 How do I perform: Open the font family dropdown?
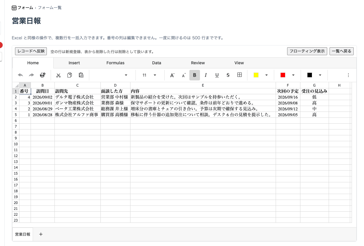(126, 75)
